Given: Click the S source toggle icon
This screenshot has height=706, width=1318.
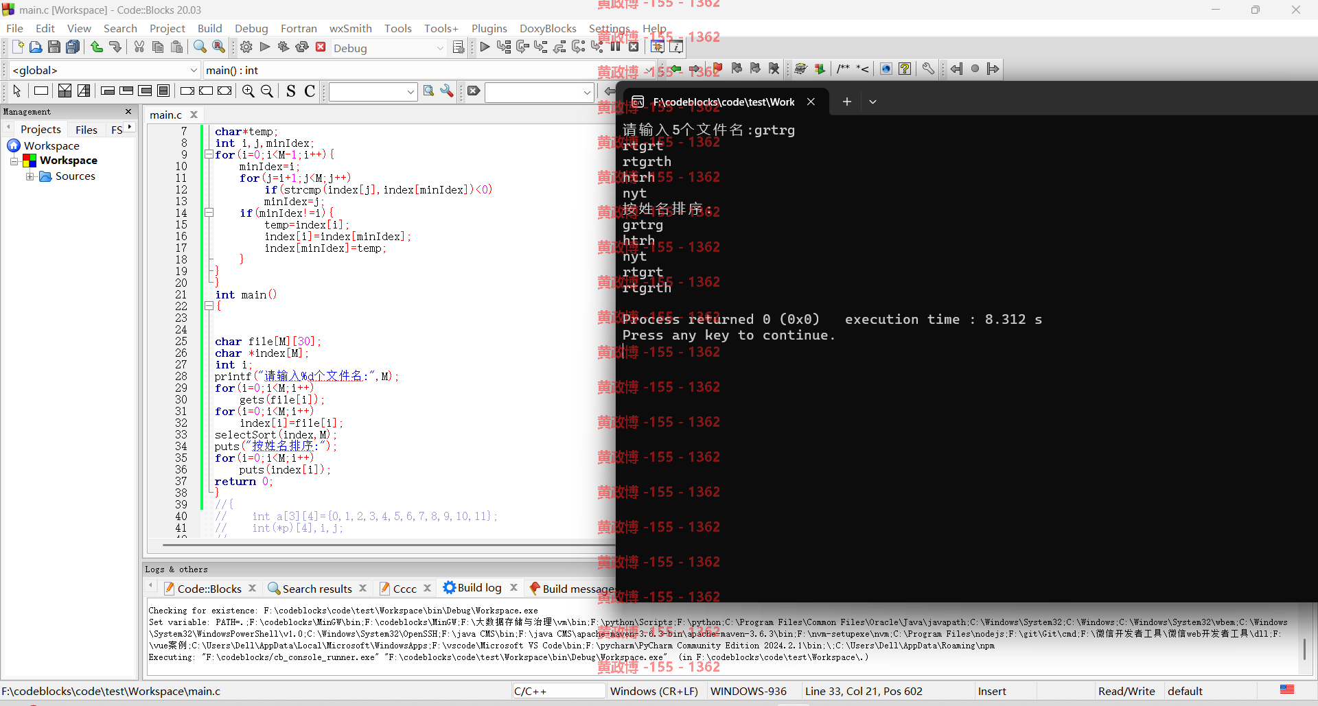Looking at the screenshot, I should pos(291,91).
